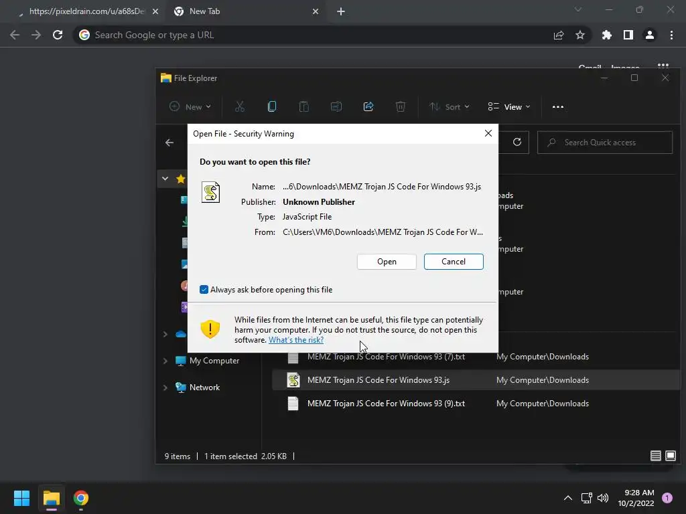This screenshot has height=514, width=686.
Task: Cancel opening the JavaScript file
Action: pyautogui.click(x=454, y=262)
